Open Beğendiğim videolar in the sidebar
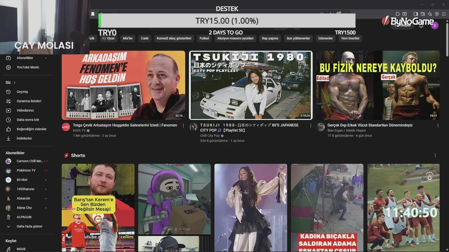This screenshot has width=449, height=252. click(x=27, y=129)
